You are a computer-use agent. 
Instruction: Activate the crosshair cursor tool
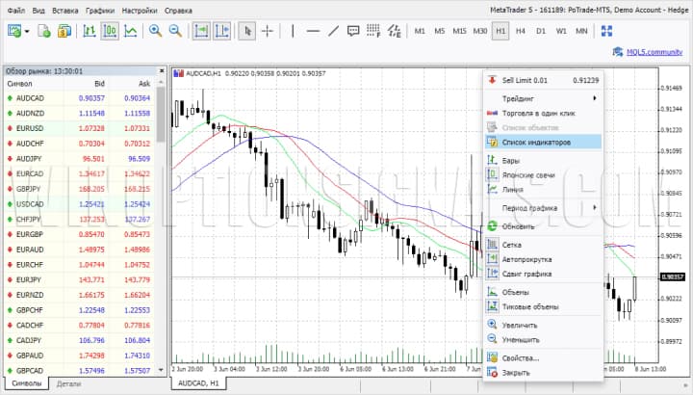268,31
